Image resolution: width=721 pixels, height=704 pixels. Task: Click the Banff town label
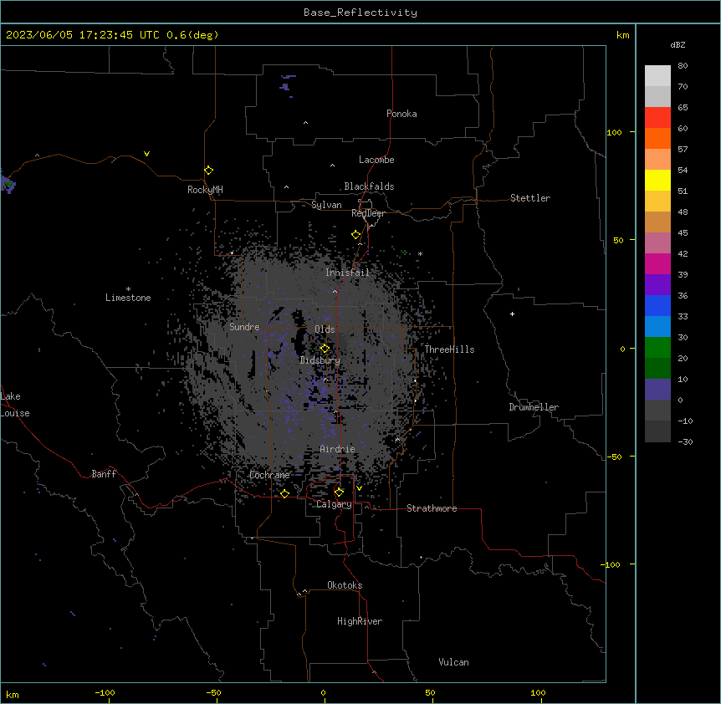tap(104, 474)
